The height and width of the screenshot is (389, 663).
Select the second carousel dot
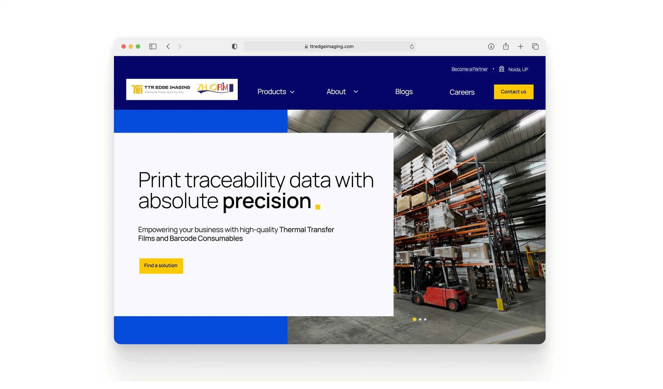(x=420, y=319)
